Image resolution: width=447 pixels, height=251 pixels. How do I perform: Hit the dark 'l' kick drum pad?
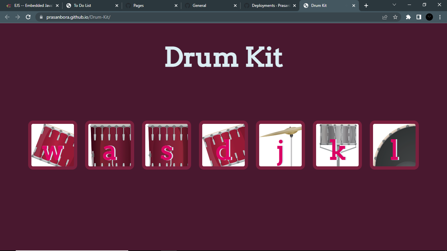point(394,145)
